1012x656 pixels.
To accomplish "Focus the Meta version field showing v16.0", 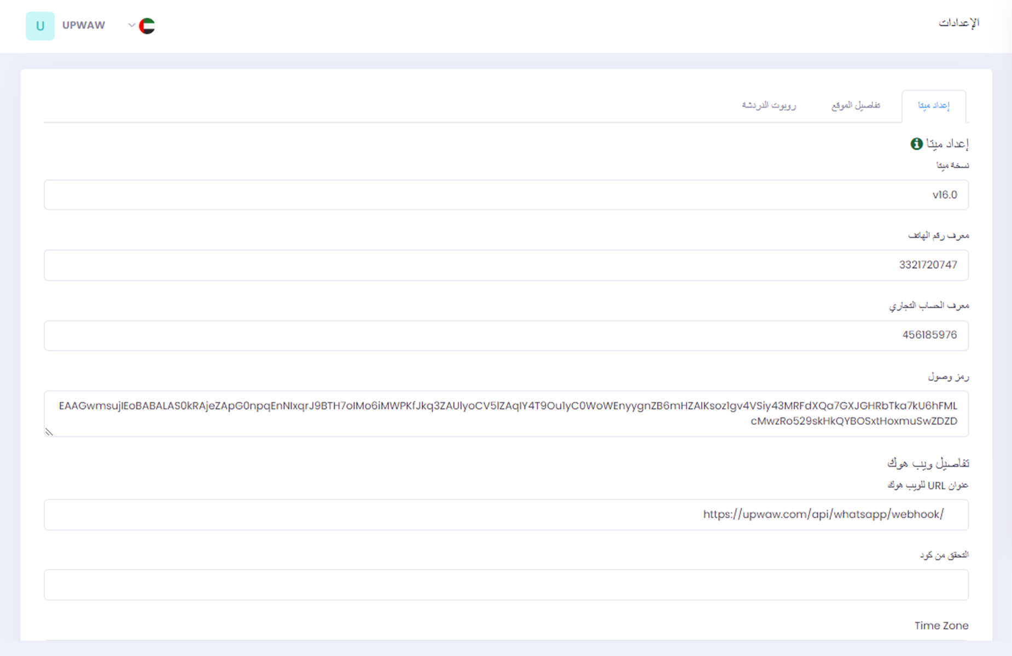I will tap(506, 195).
